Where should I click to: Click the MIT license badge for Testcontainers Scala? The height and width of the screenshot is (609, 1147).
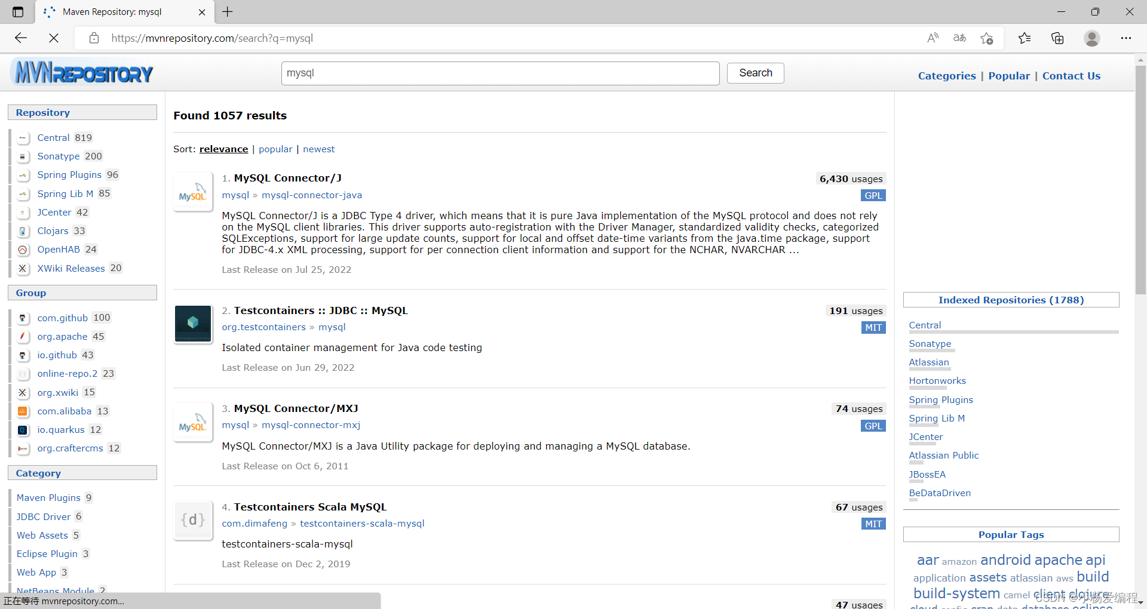[x=873, y=524]
